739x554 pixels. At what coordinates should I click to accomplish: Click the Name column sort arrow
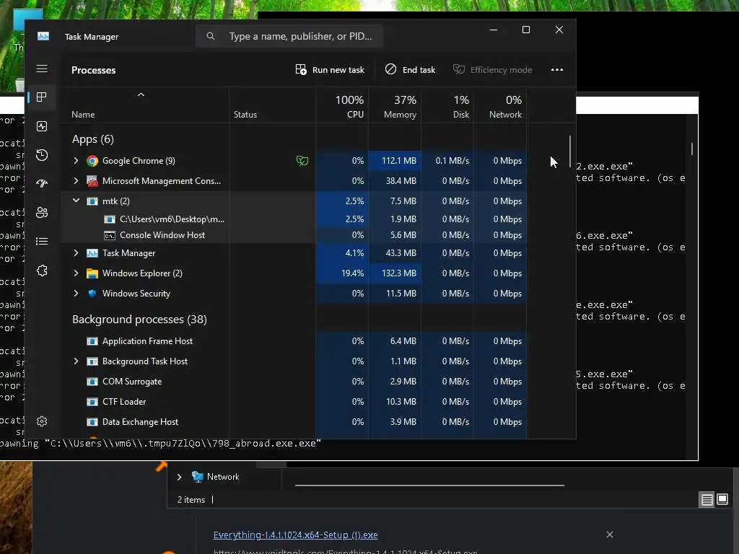[141, 94]
